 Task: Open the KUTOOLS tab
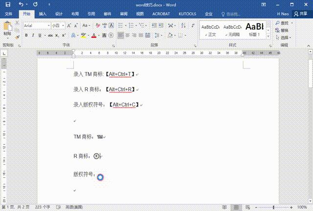pos(187,14)
